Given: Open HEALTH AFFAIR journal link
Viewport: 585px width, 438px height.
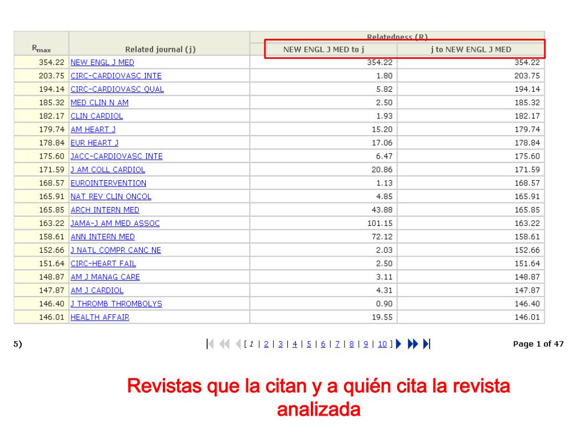Looking at the screenshot, I should point(99,317).
